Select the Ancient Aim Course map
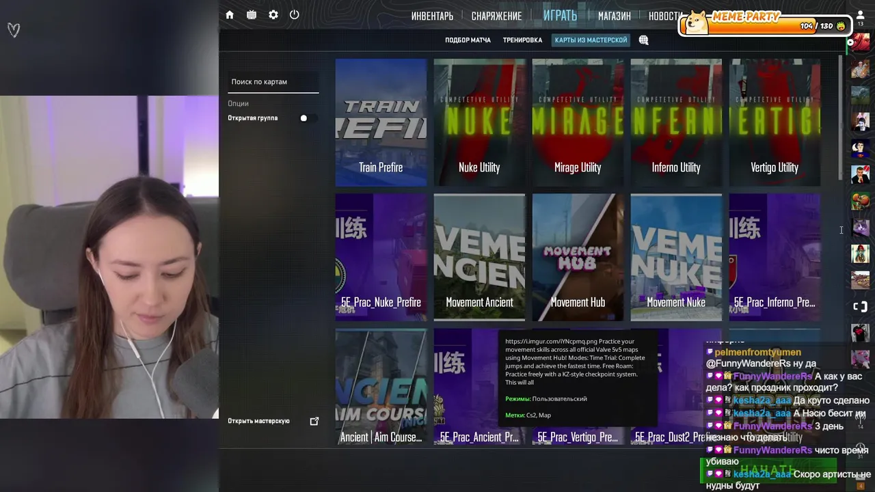The image size is (875, 492). pyautogui.click(x=381, y=387)
